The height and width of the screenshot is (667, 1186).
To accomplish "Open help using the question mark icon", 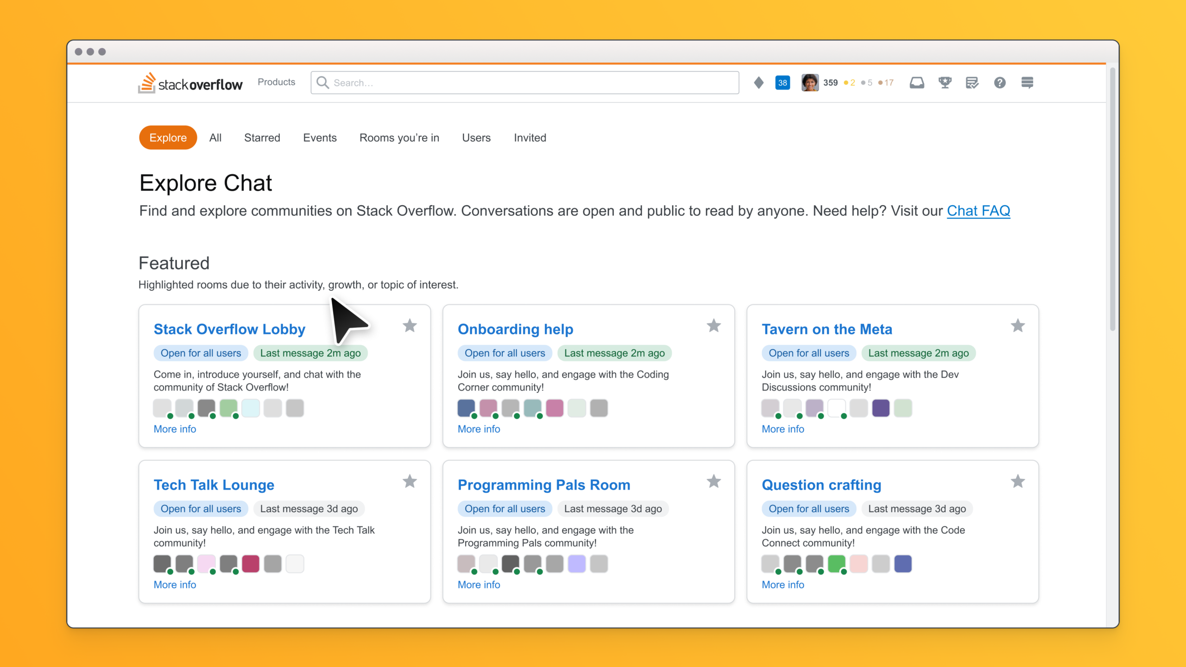I will pos(1000,82).
